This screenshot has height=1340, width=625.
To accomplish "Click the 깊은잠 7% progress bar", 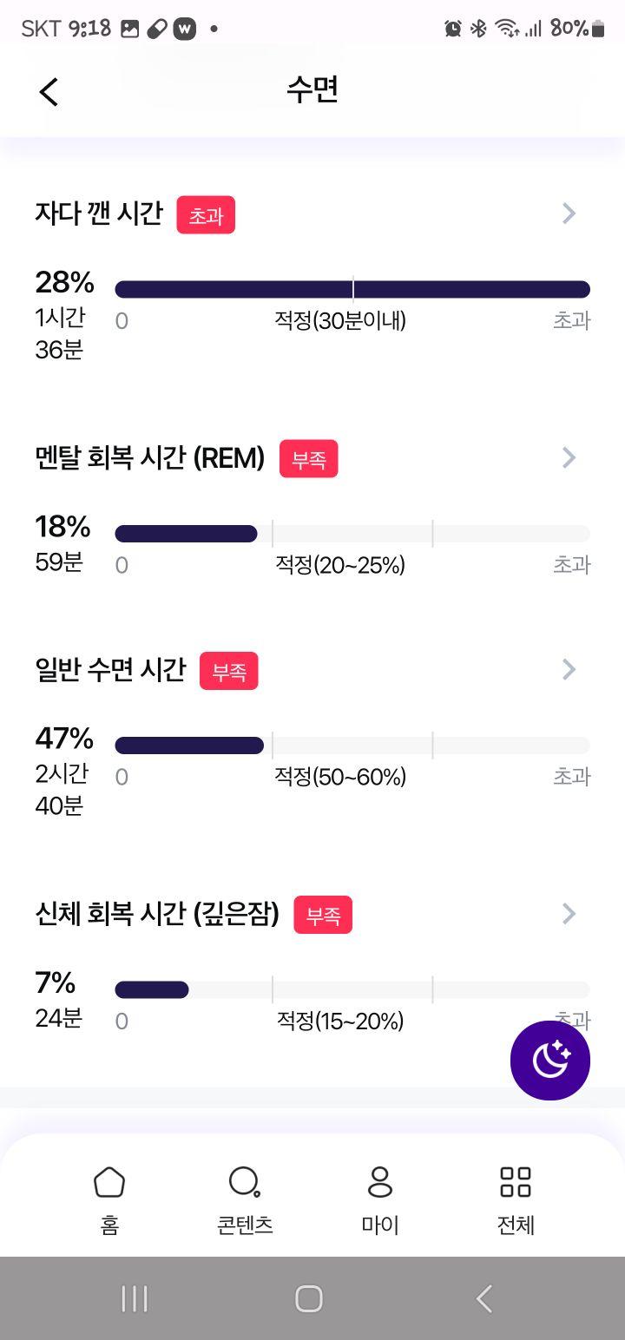I will coord(352,990).
